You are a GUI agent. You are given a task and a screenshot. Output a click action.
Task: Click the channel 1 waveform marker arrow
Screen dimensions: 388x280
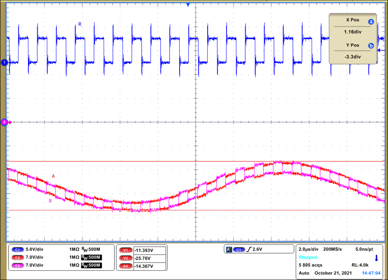(4, 62)
